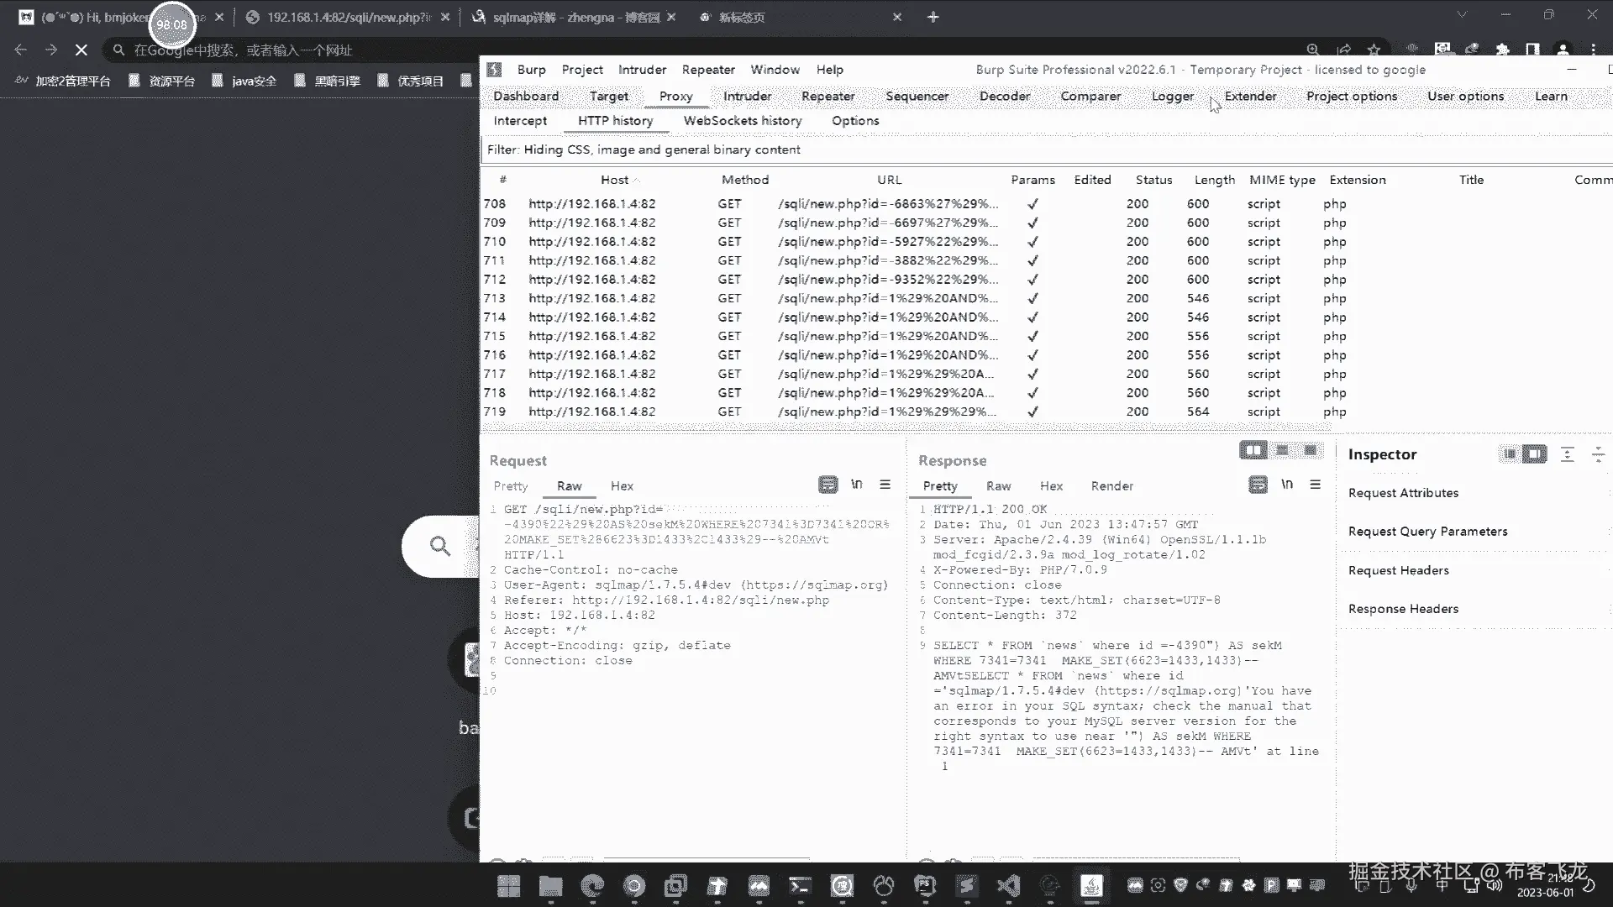Expand Request Query Parameters section
The width and height of the screenshot is (1613, 907).
[x=1427, y=532]
